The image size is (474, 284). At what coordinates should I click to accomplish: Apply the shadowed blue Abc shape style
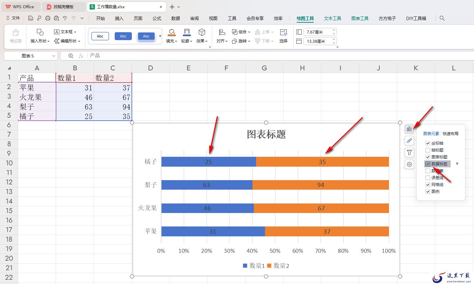(146, 36)
